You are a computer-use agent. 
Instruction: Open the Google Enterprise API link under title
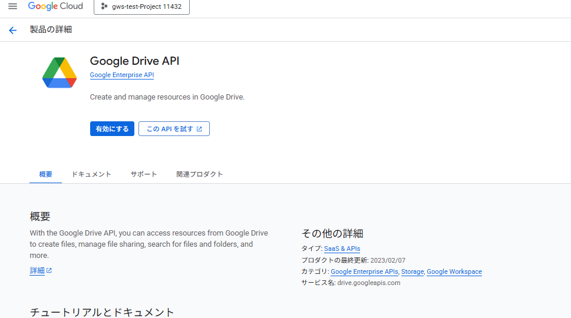coord(121,75)
